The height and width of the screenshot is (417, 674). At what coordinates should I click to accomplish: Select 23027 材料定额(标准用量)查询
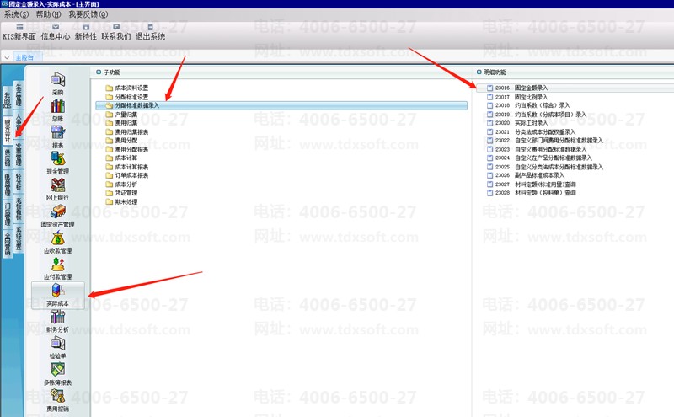[532, 184]
